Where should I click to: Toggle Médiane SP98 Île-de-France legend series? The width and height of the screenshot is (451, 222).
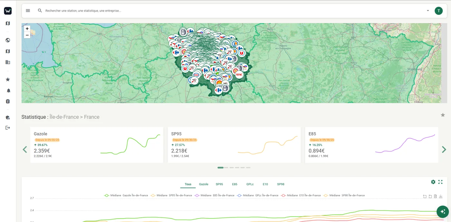[344, 195]
